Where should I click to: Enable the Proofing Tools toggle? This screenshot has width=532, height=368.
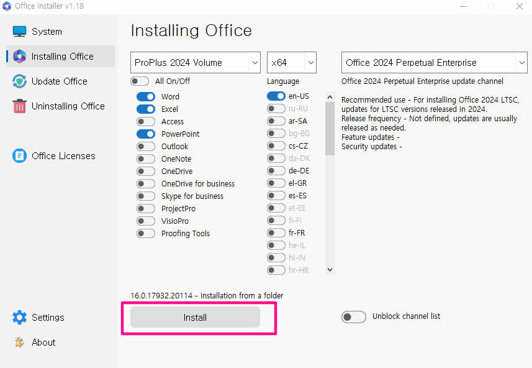[x=146, y=234]
